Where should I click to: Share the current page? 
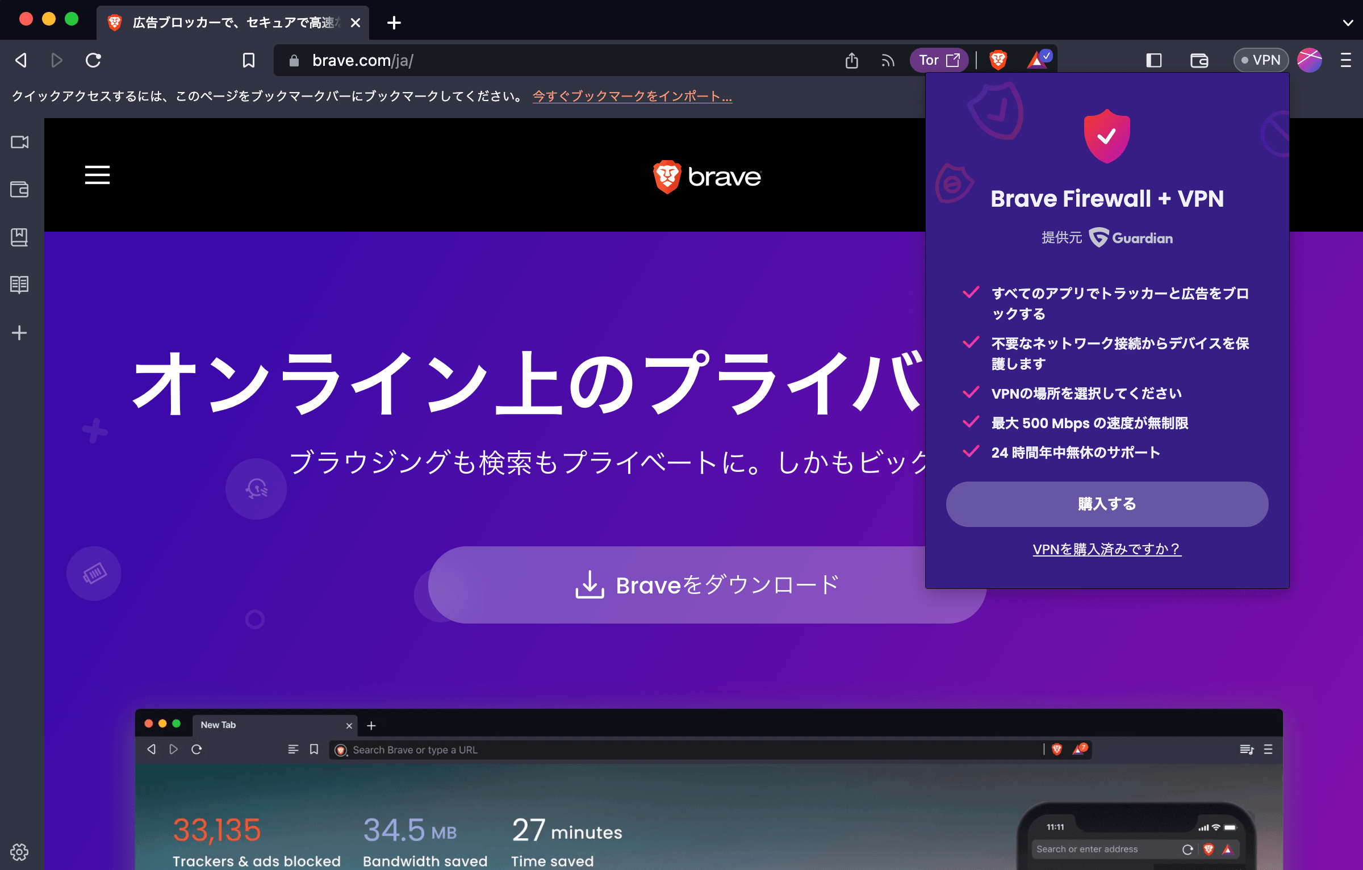click(x=851, y=60)
